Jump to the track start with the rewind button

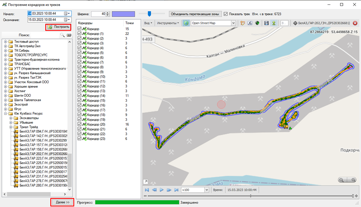147,190
